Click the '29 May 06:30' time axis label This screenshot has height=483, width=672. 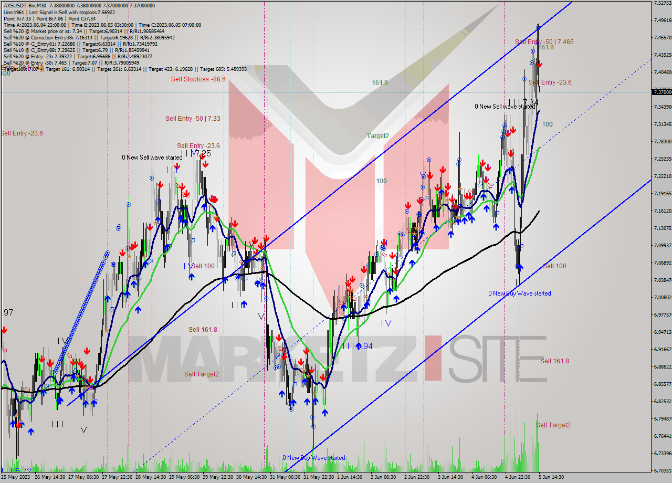coord(185,477)
